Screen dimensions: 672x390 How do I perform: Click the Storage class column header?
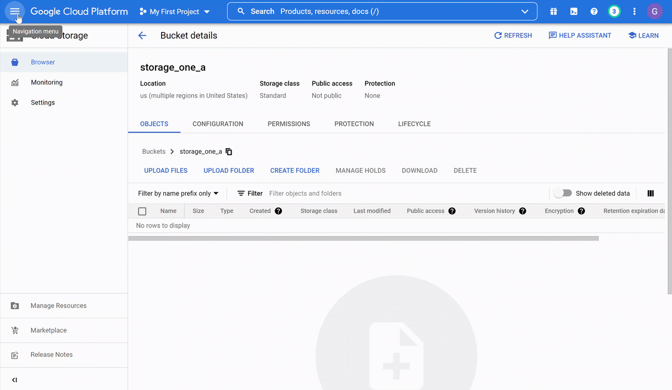(319, 211)
